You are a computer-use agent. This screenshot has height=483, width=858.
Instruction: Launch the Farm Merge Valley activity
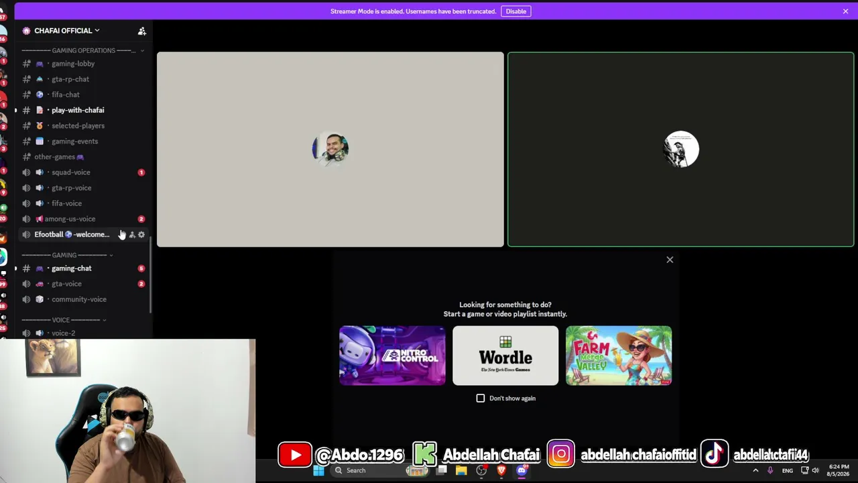pos(619,356)
